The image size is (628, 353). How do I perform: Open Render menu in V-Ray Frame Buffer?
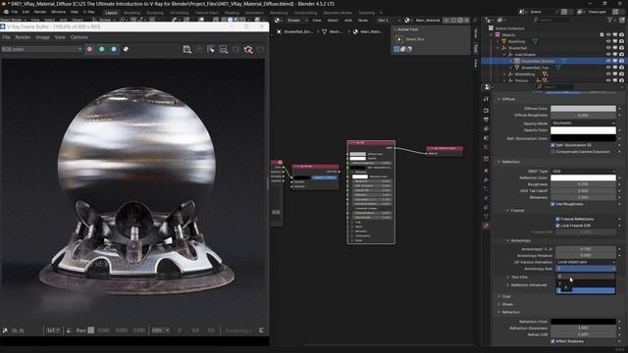(x=23, y=37)
